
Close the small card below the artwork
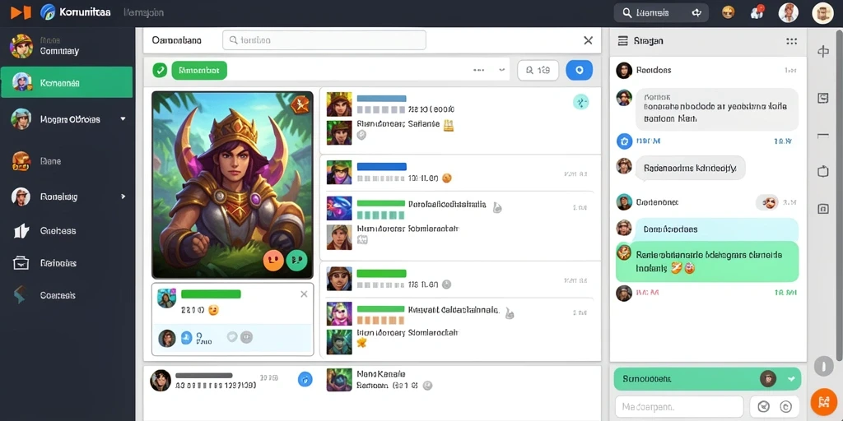point(304,294)
